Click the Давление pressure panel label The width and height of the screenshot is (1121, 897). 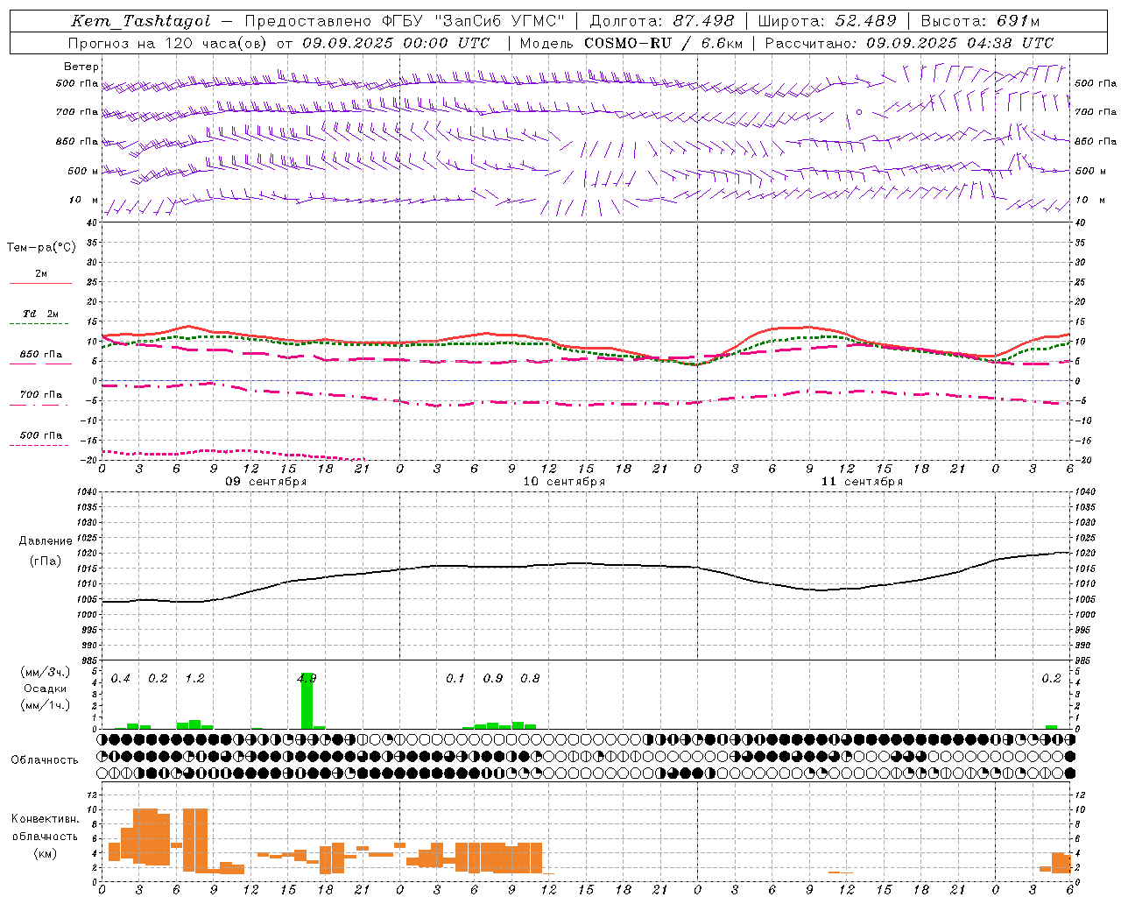click(x=46, y=541)
